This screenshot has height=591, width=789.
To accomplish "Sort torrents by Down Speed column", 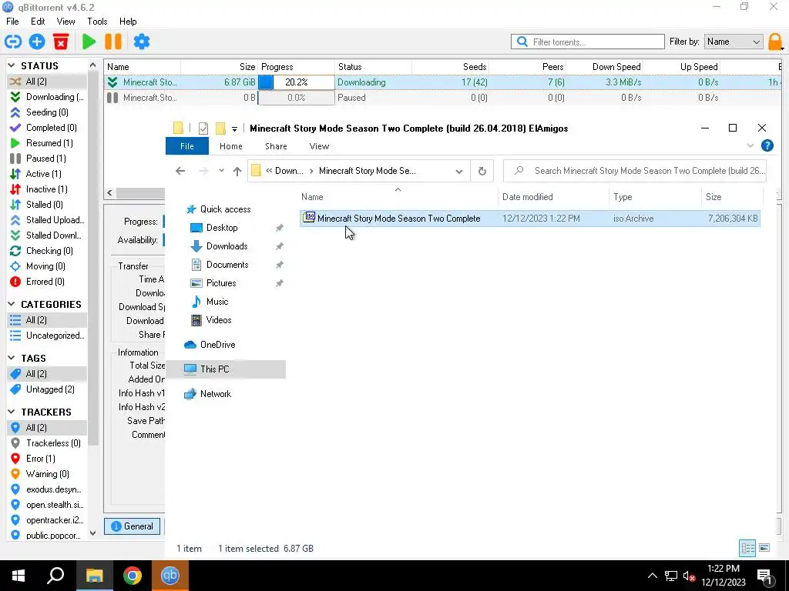I will click(604, 67).
